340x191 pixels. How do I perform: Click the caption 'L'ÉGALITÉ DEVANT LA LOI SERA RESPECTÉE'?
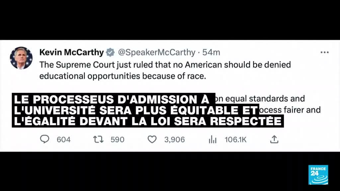click(148, 121)
